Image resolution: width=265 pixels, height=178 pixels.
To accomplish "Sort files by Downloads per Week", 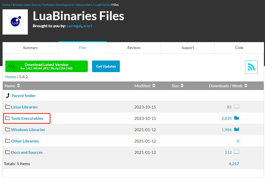I will pyautogui.click(x=228, y=86).
